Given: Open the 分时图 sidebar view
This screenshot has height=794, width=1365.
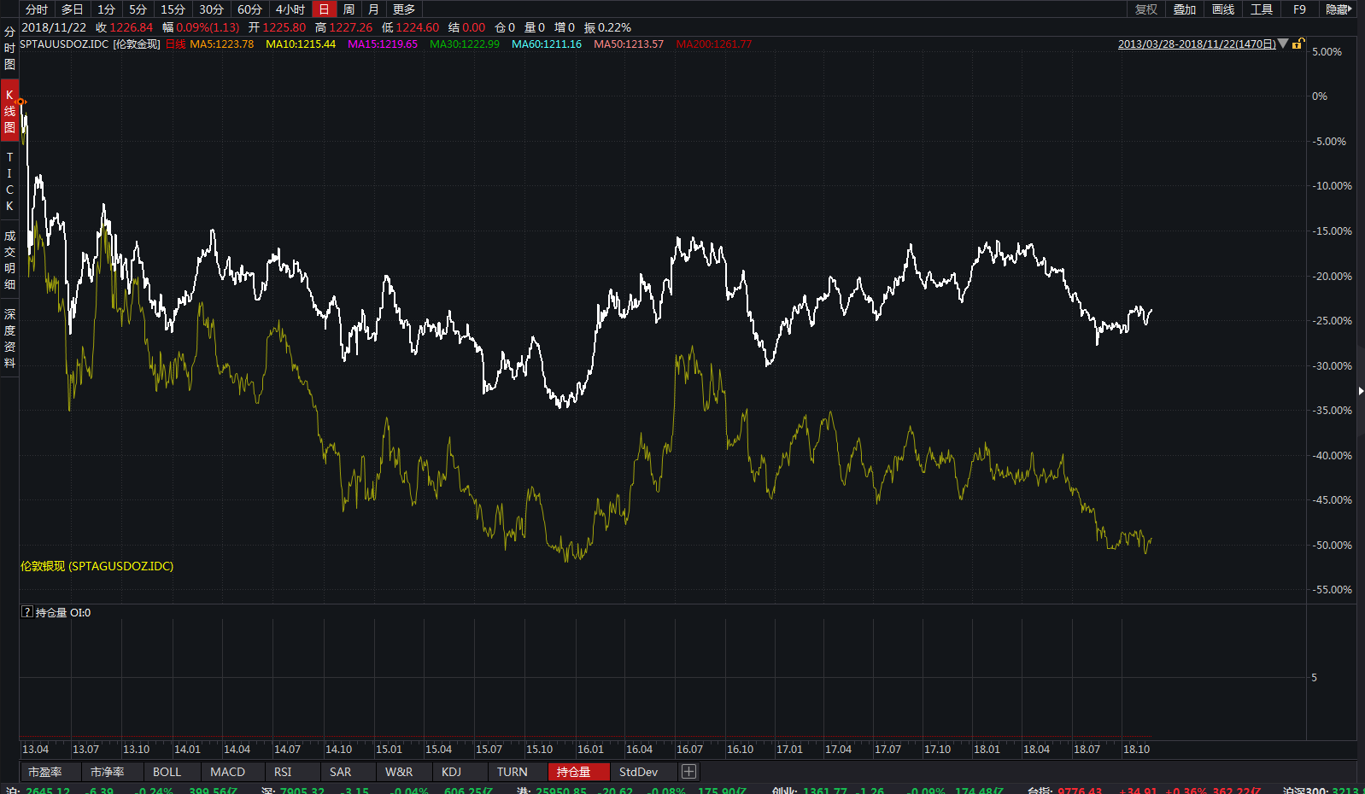Looking at the screenshot, I should pyautogui.click(x=9, y=48).
